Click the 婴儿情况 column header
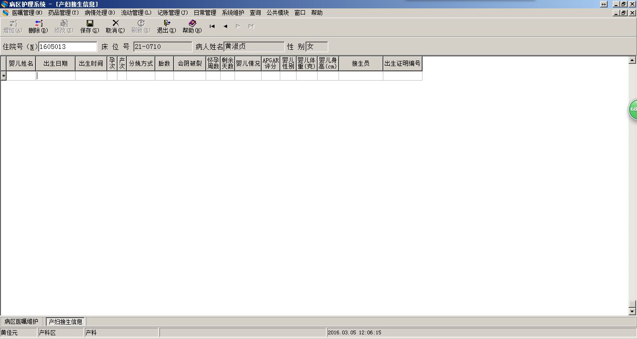 248,64
